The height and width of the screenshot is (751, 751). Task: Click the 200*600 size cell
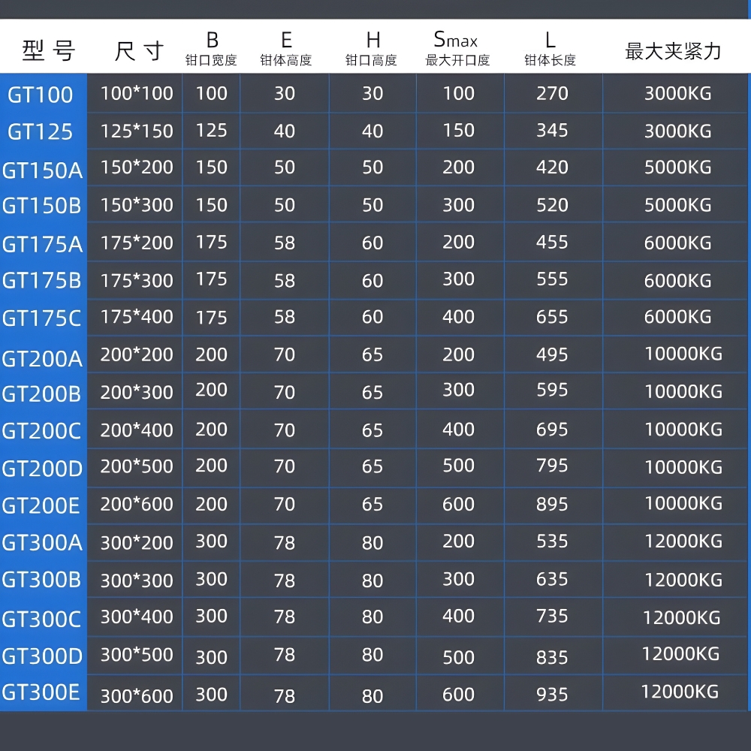tap(137, 505)
